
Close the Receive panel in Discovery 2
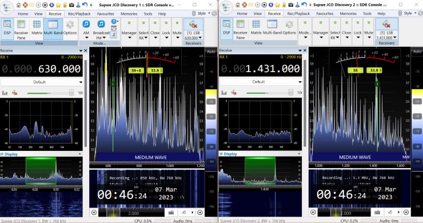(x=305, y=50)
